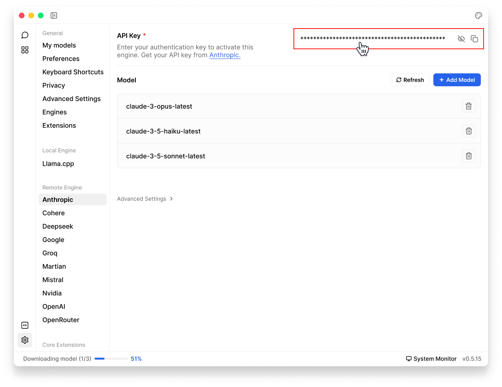
Task: Show the hidden API key
Action: pos(461,39)
